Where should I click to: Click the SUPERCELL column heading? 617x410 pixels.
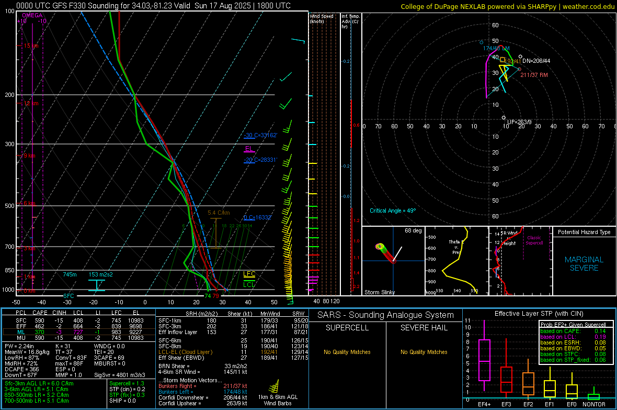347,328
